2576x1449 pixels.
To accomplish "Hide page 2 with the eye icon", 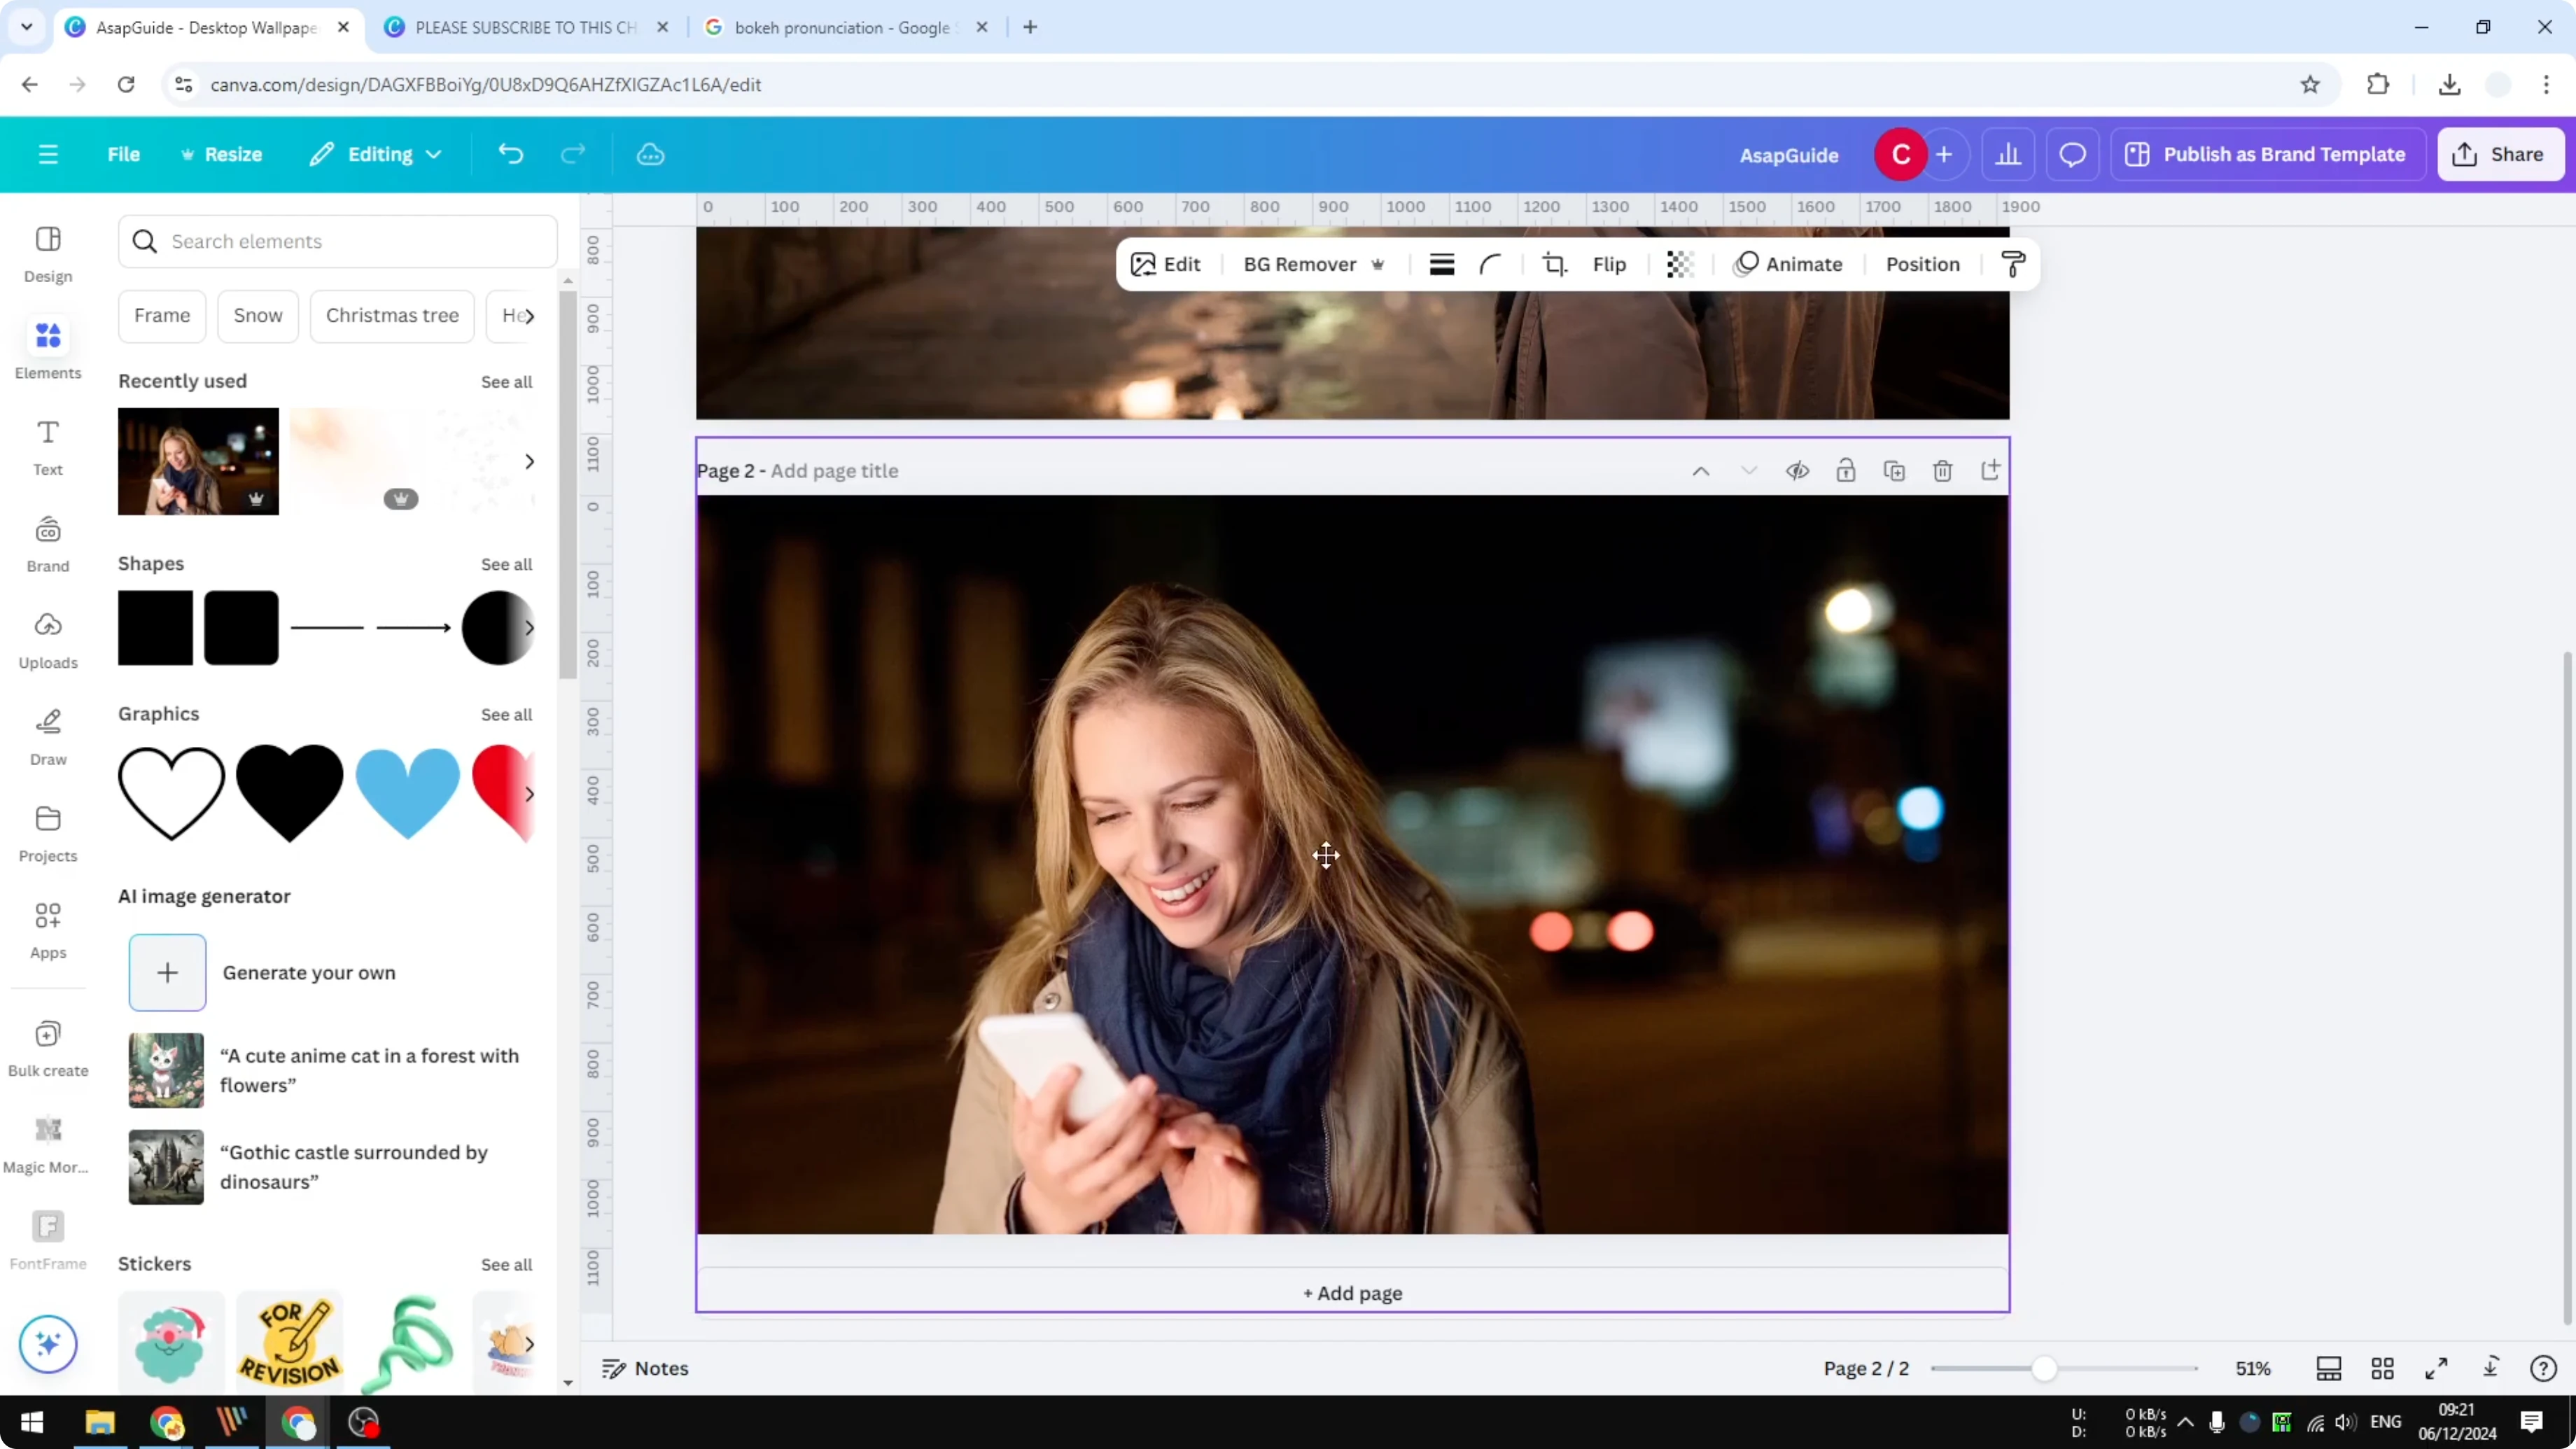I will pos(1797,470).
